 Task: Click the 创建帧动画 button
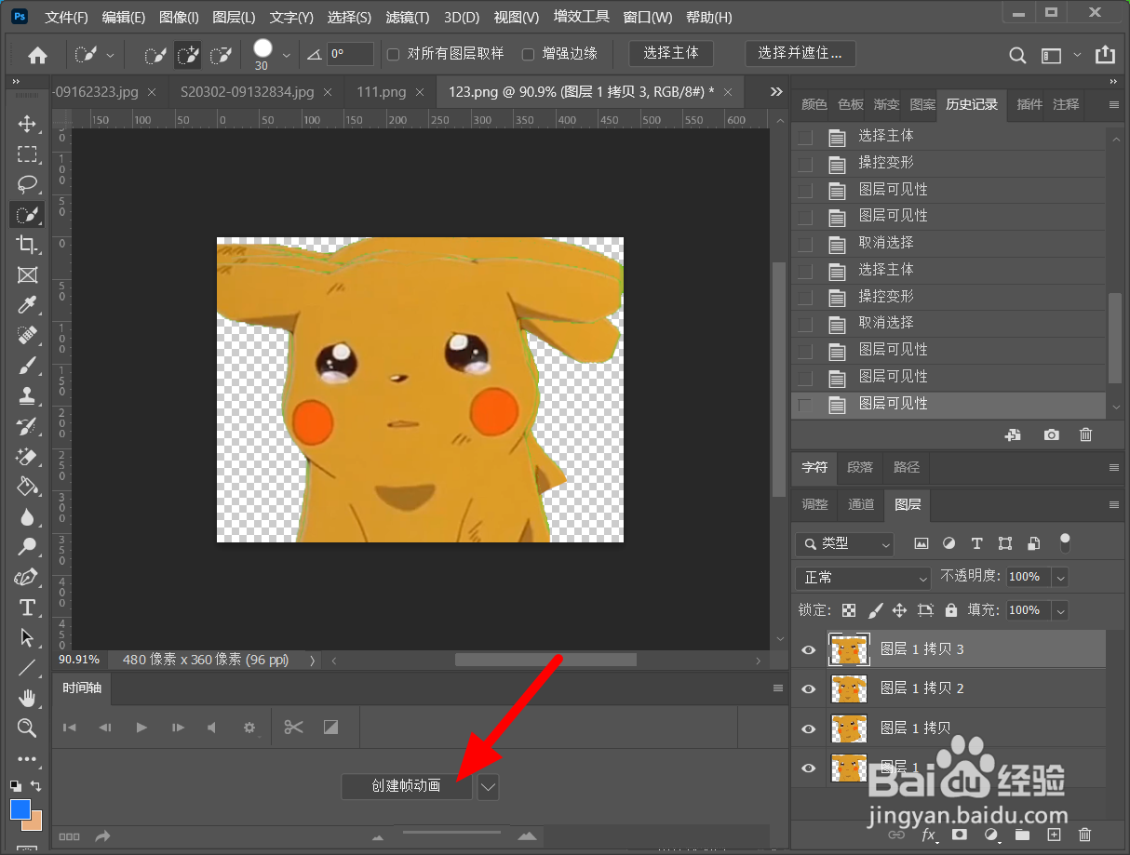click(407, 787)
